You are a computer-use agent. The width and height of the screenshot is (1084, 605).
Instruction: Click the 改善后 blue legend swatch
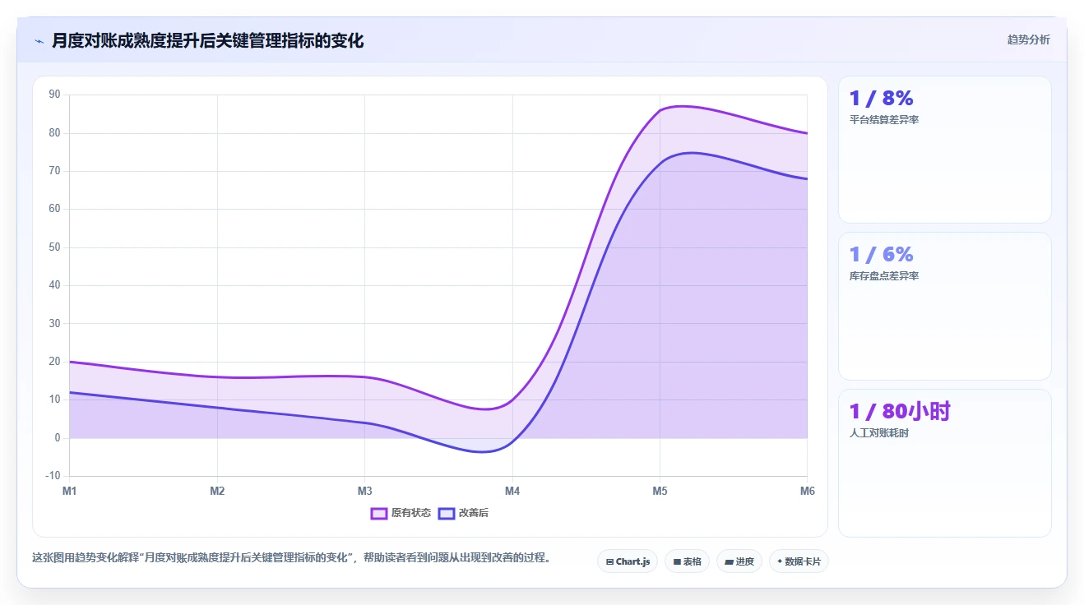pos(447,513)
